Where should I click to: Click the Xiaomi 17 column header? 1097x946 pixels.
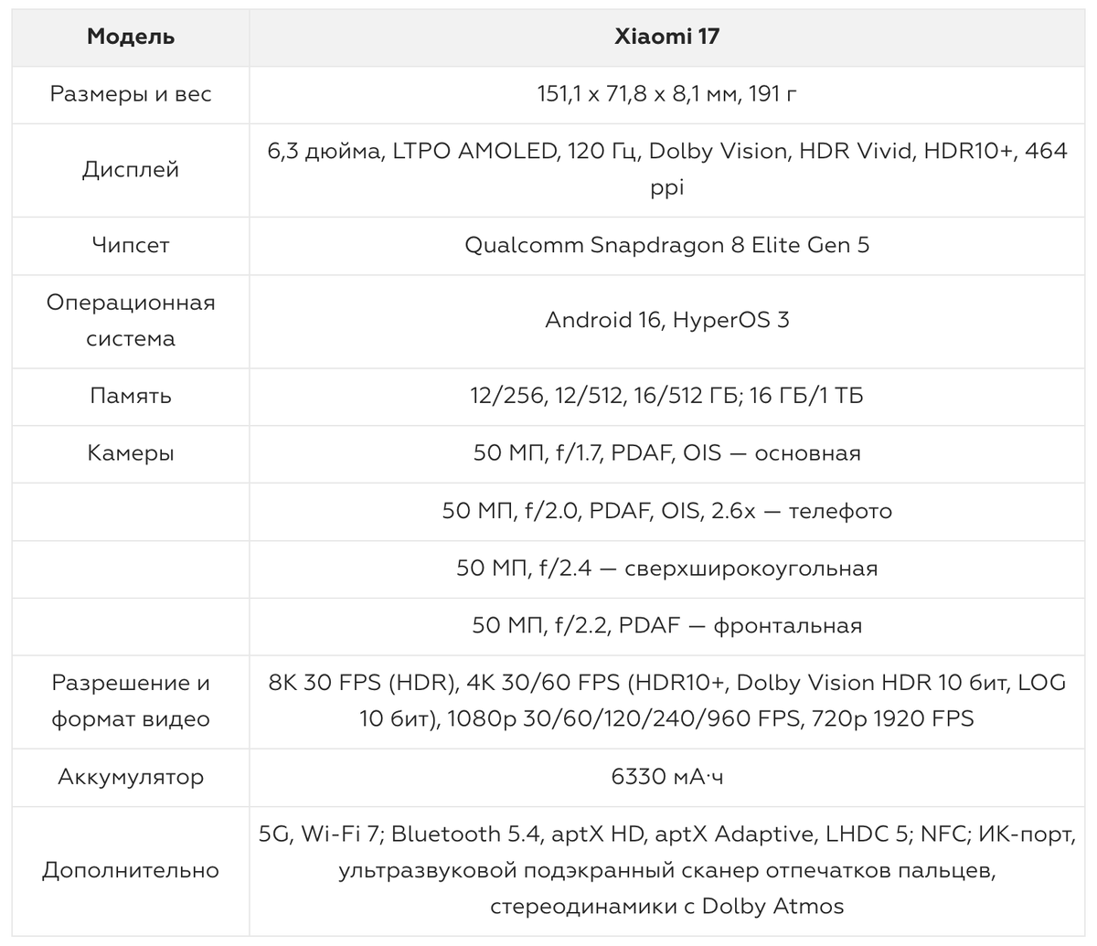[x=666, y=37]
